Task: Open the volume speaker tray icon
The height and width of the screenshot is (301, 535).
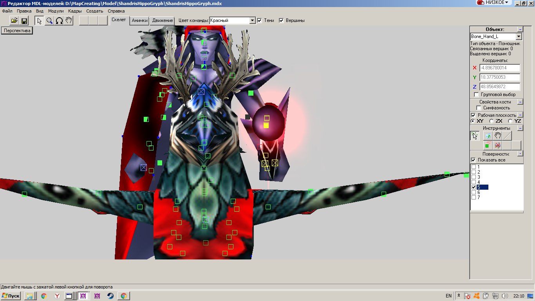Action: point(504,296)
